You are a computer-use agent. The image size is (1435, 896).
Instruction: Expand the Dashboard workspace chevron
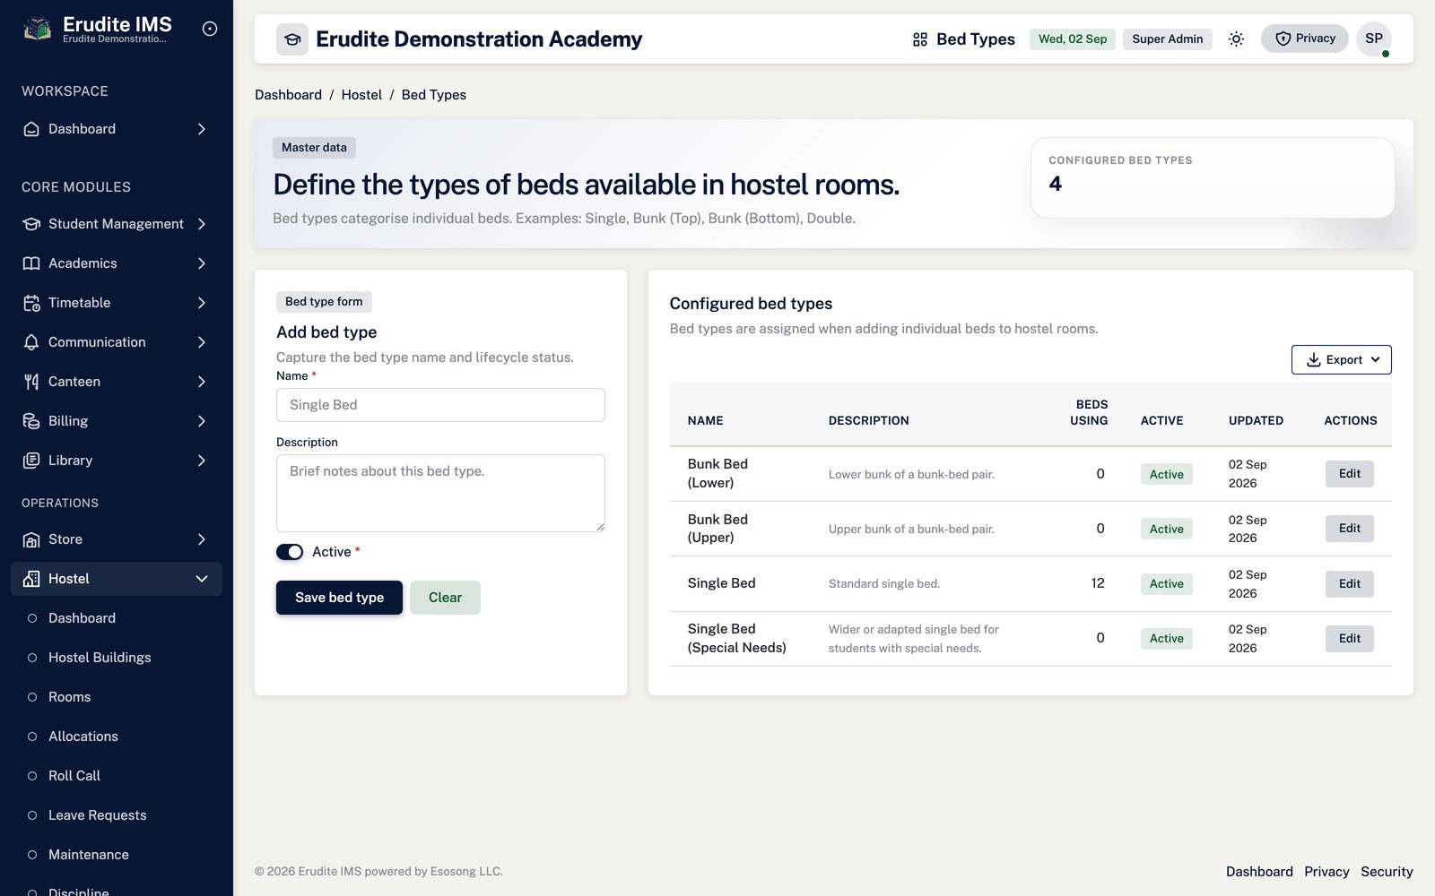coord(202,129)
